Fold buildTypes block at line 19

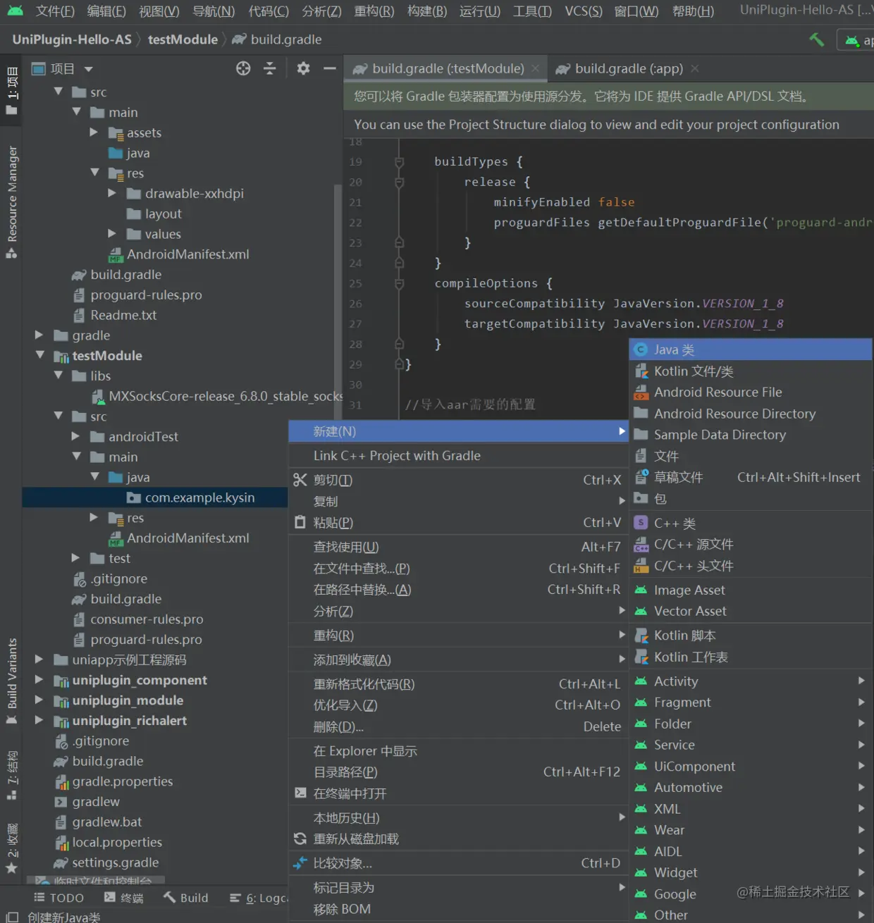[399, 162]
